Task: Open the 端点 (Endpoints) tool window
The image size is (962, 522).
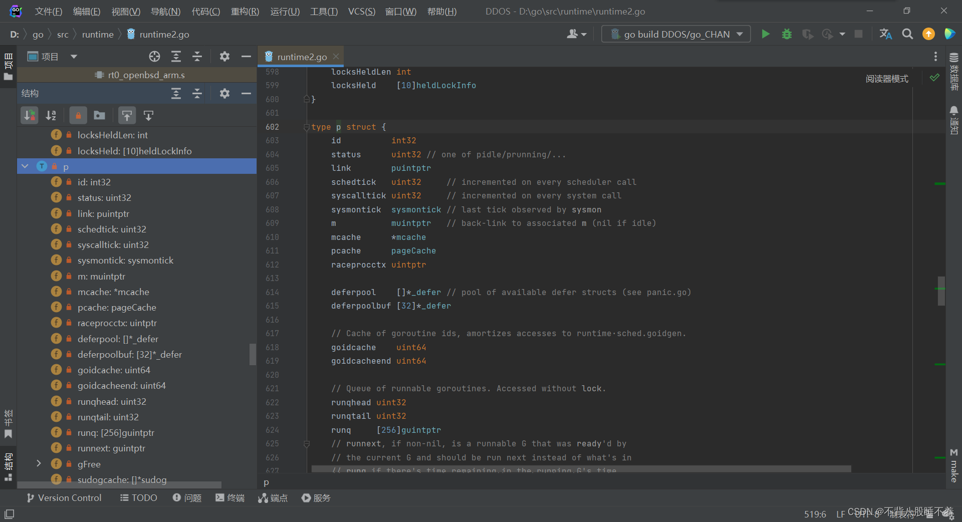Action: pyautogui.click(x=273, y=498)
